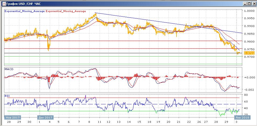Click the chart icon in the title bar
The width and height of the screenshot is (257, 126).
point(3,3)
